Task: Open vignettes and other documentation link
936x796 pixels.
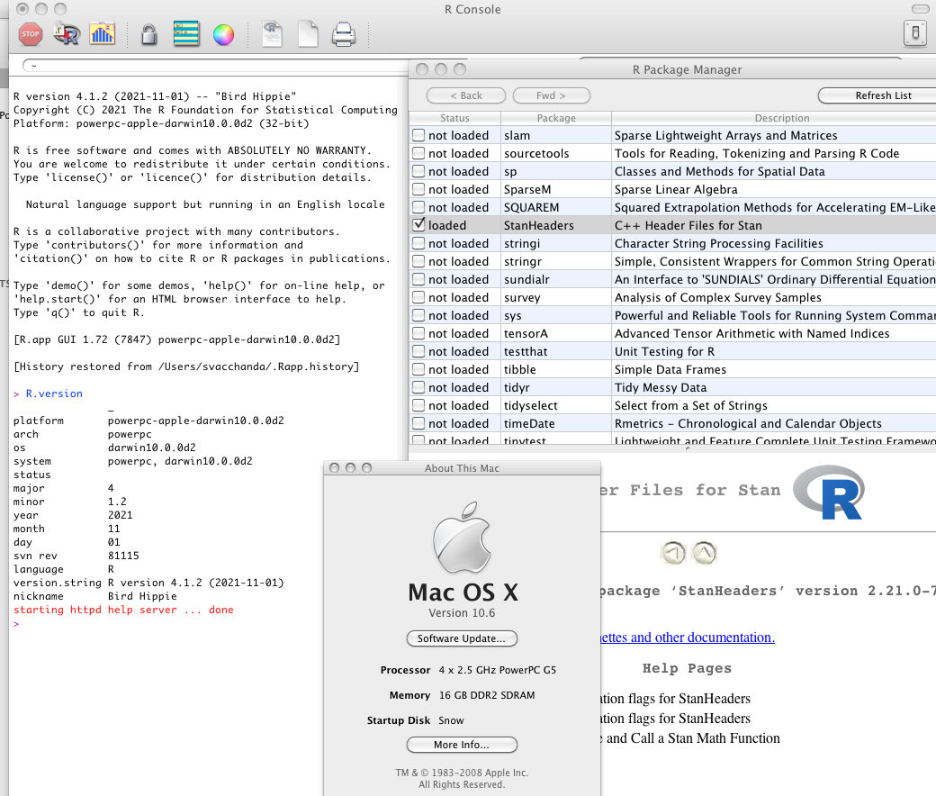Action: tap(684, 638)
